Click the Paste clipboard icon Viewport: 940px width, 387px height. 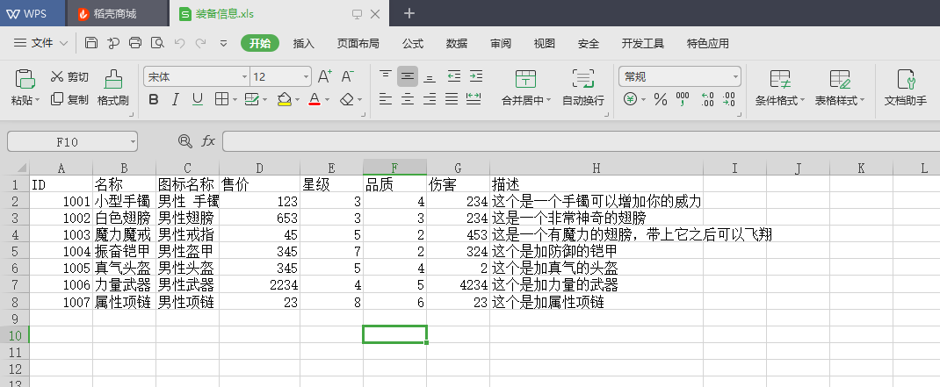pyautogui.click(x=25, y=79)
